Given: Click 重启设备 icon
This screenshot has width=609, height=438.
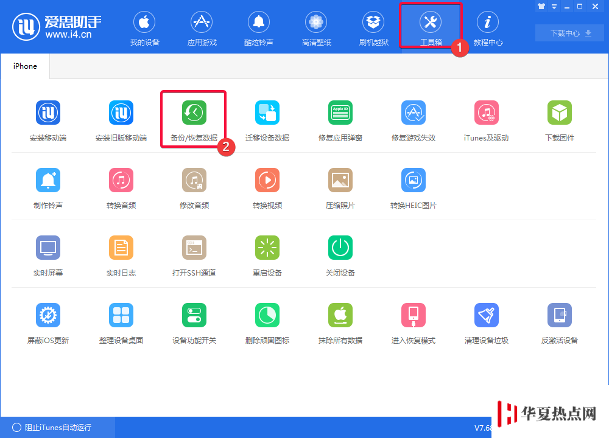Looking at the screenshot, I should (x=267, y=248).
